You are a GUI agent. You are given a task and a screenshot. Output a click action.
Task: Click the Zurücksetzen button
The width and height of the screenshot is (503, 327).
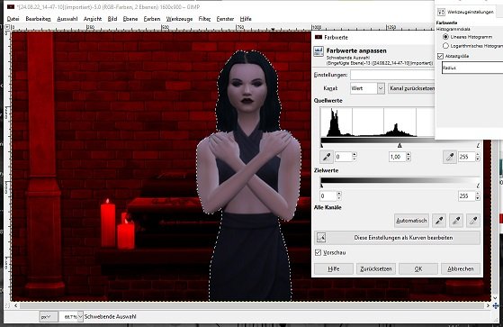pyautogui.click(x=376, y=268)
